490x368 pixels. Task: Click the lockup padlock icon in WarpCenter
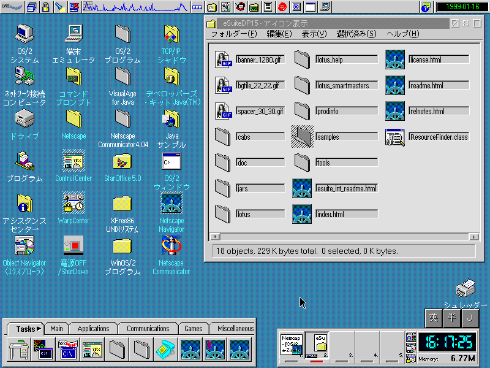(x=45, y=7)
